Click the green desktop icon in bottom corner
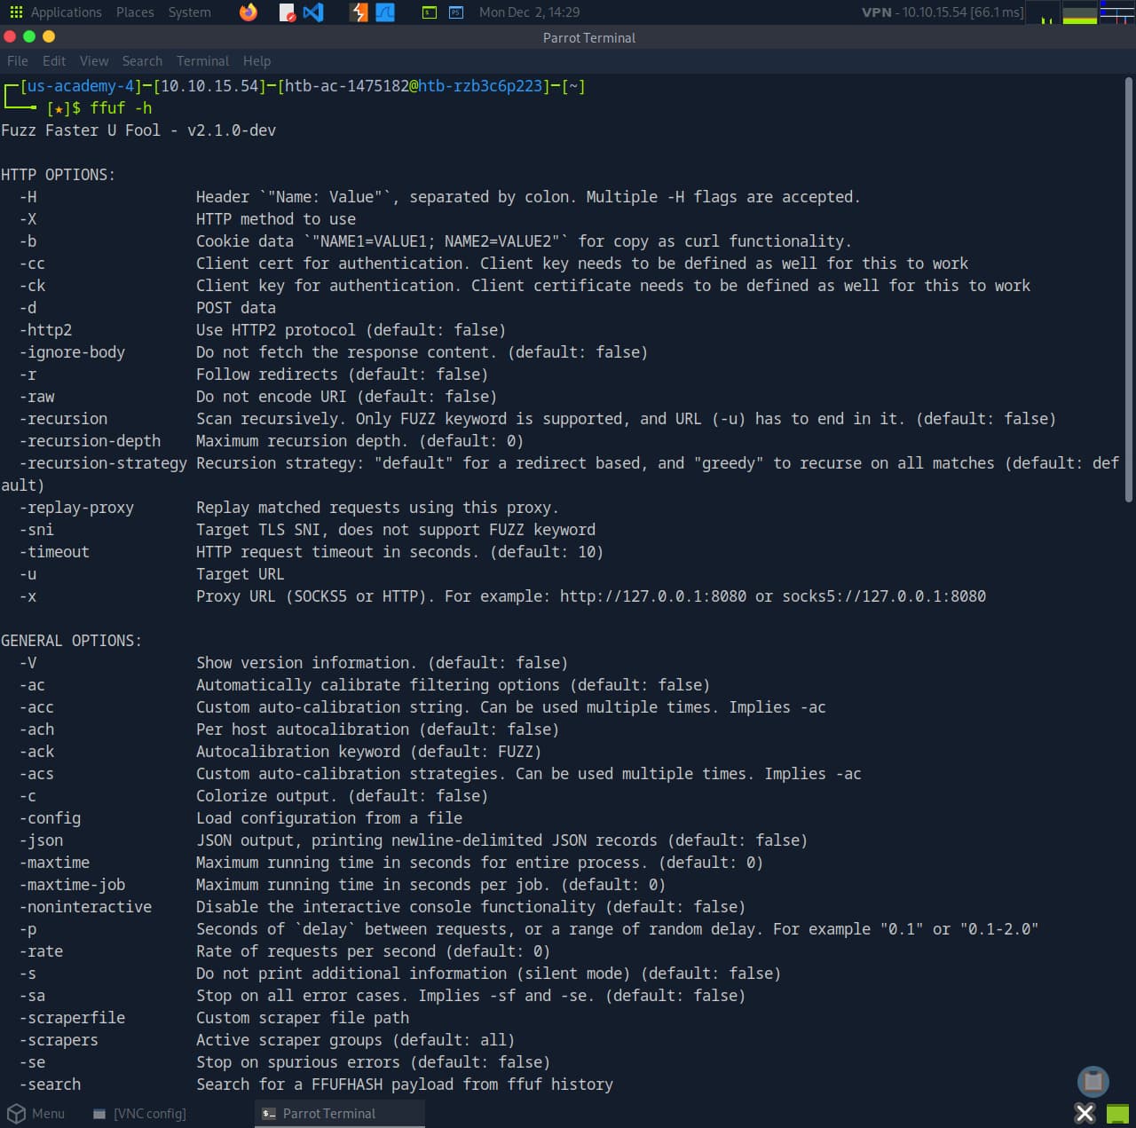This screenshot has width=1136, height=1128. coord(1117,1113)
